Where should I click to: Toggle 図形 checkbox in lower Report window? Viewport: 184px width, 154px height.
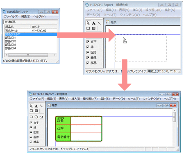point(31,132)
